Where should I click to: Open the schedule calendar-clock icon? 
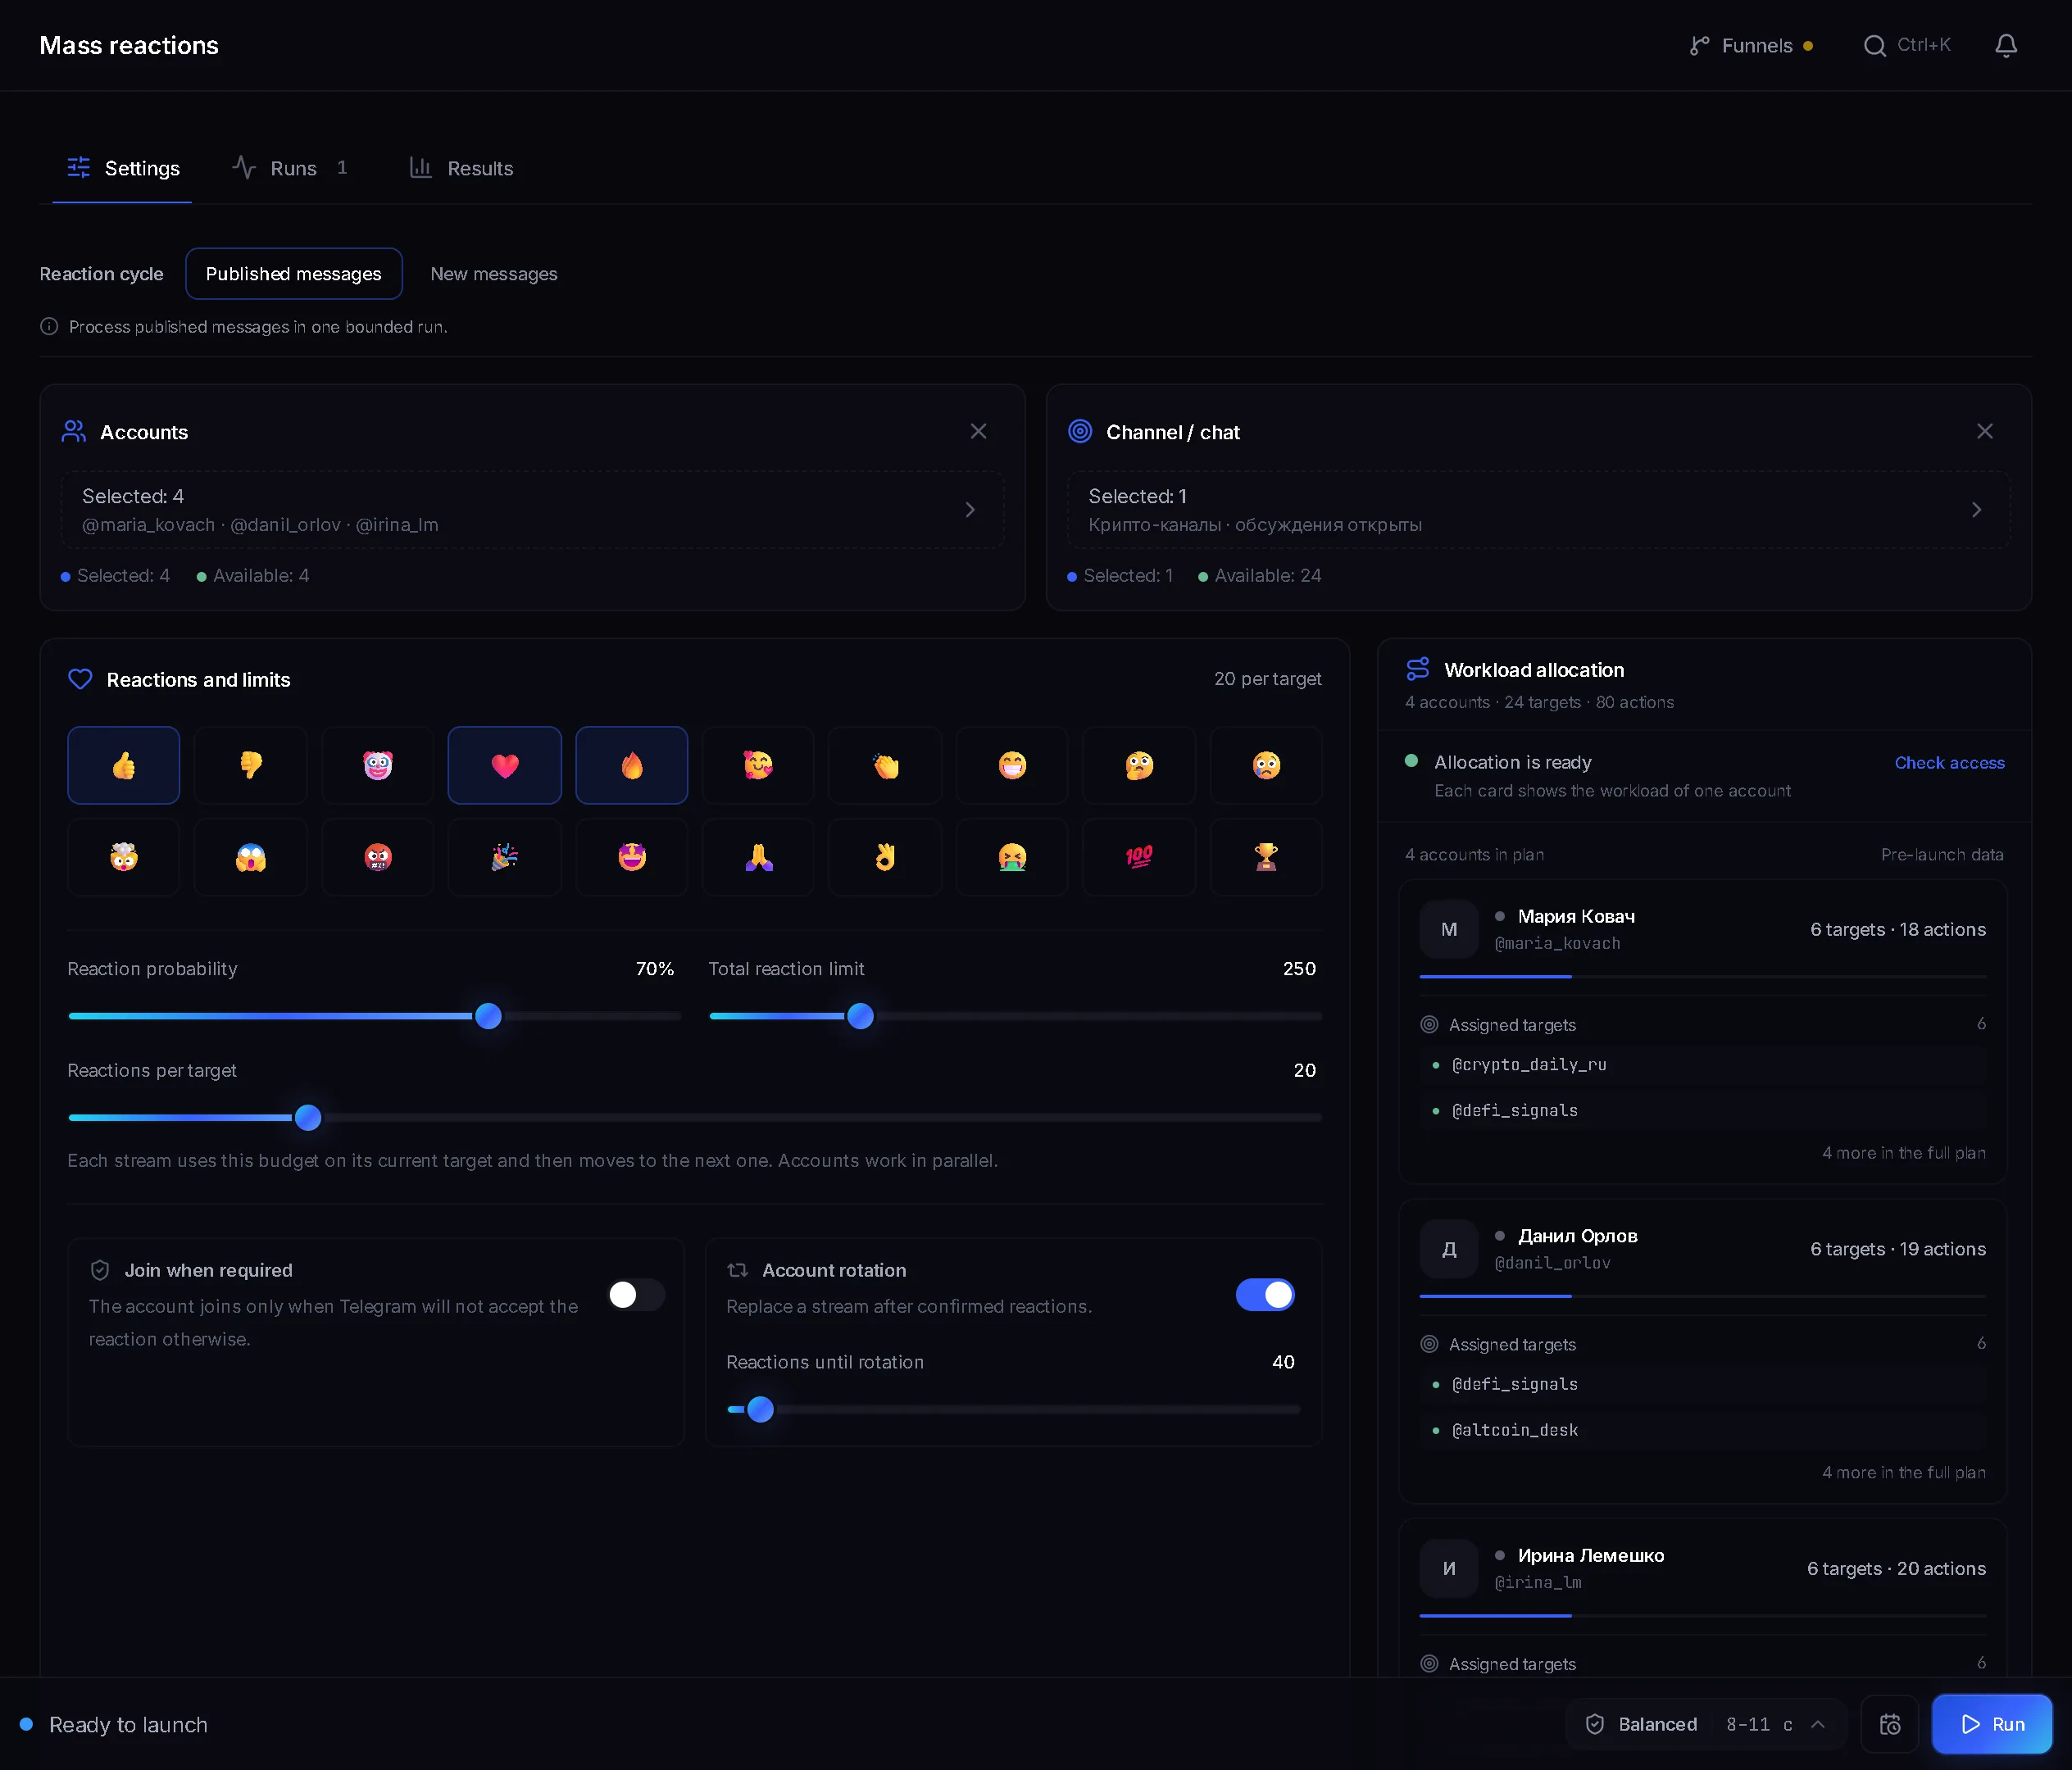click(x=1890, y=1724)
